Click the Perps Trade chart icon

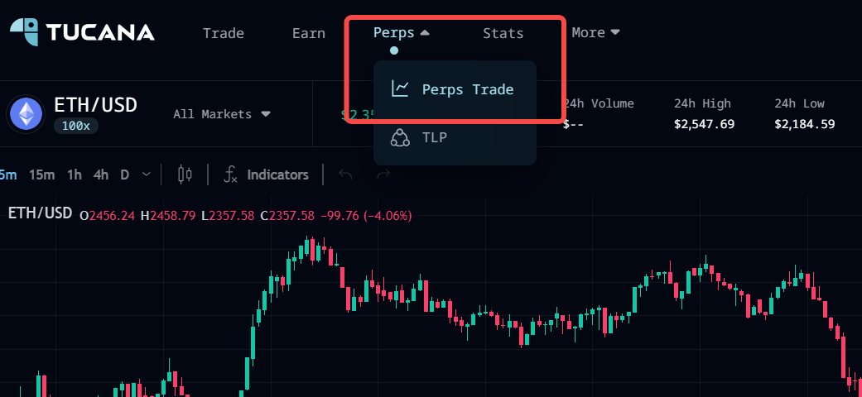tap(401, 88)
